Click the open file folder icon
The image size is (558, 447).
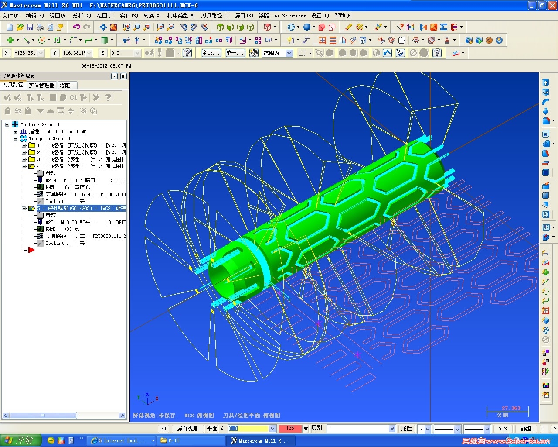point(20,27)
